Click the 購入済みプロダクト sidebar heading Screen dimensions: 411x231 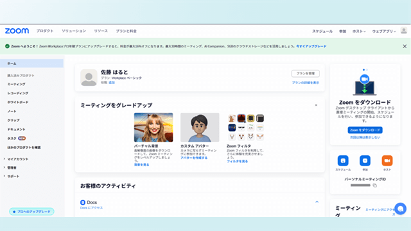pos(21,76)
